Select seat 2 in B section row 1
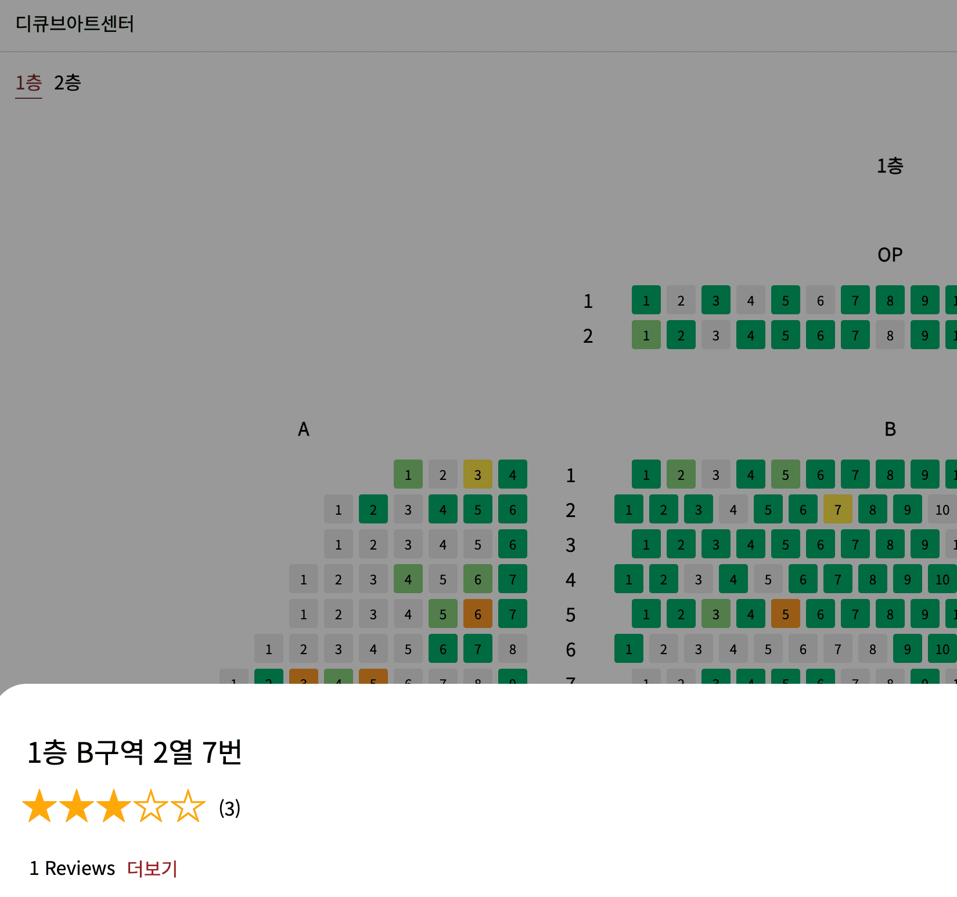 coord(681,475)
